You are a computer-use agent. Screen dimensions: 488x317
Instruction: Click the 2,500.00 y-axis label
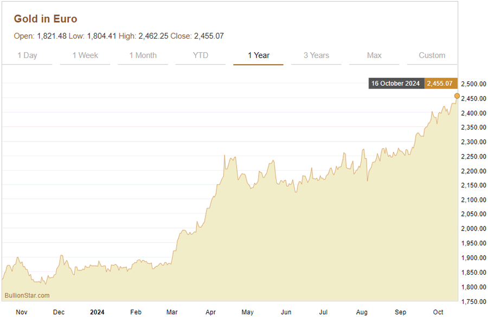(x=473, y=84)
